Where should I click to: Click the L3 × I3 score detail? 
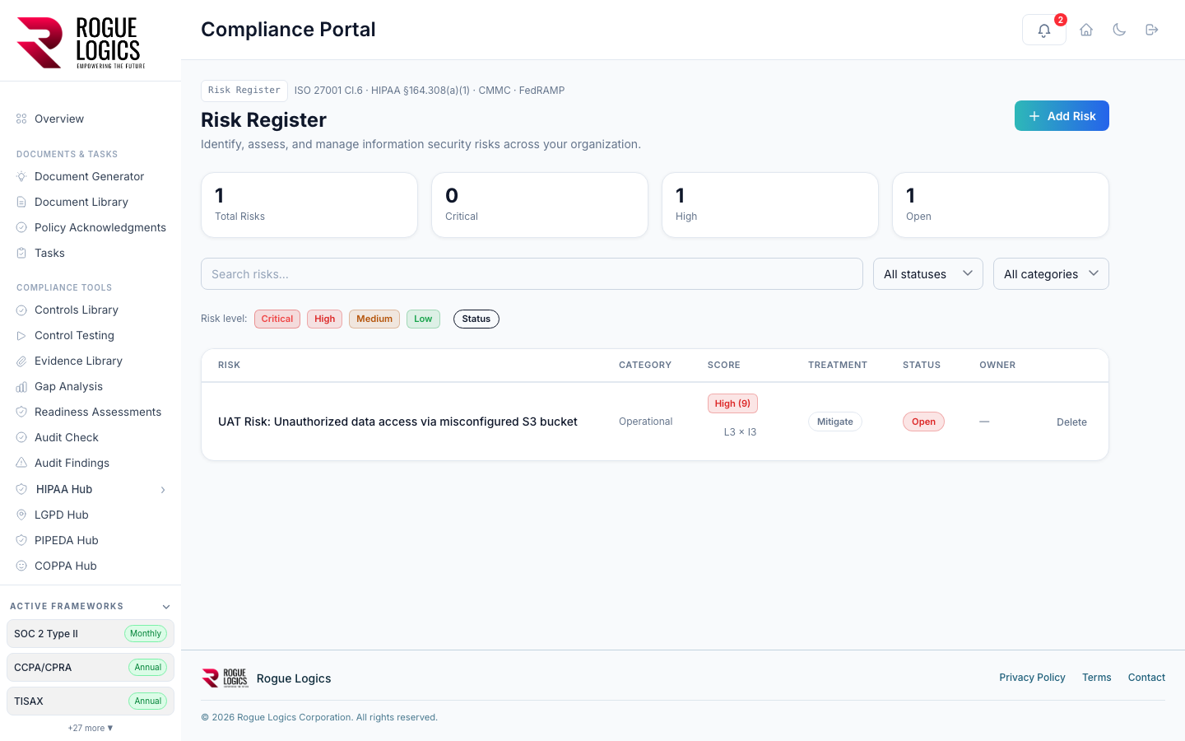tap(740, 432)
